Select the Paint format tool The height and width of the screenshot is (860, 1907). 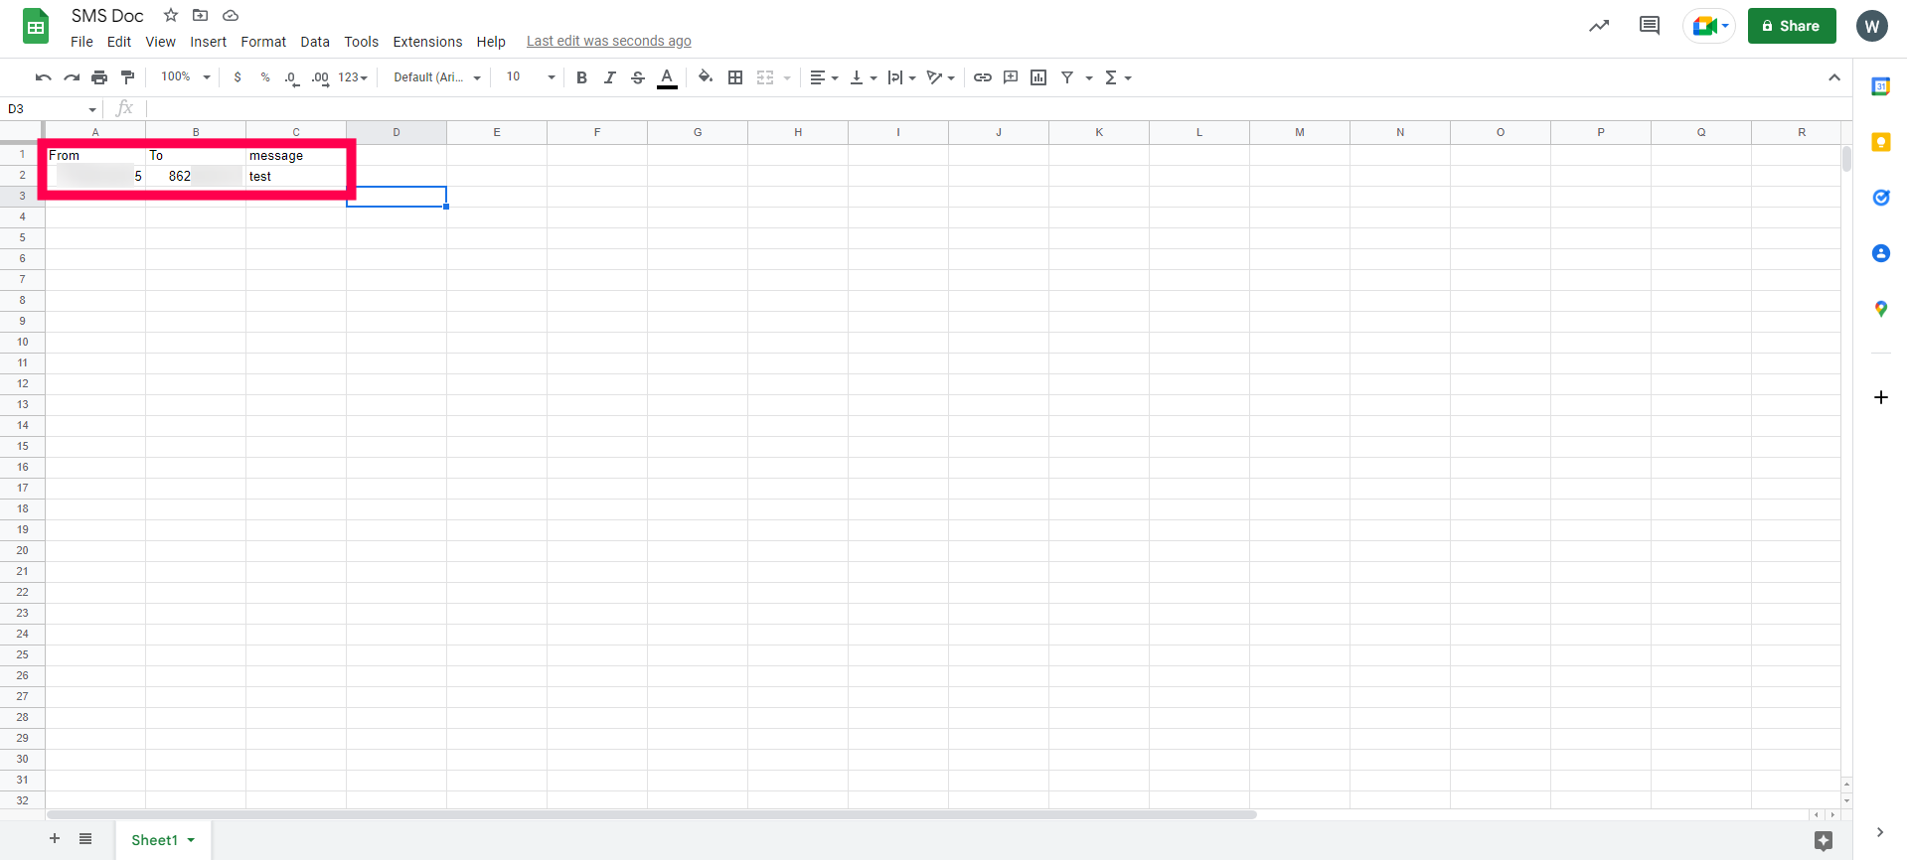pyautogui.click(x=127, y=77)
